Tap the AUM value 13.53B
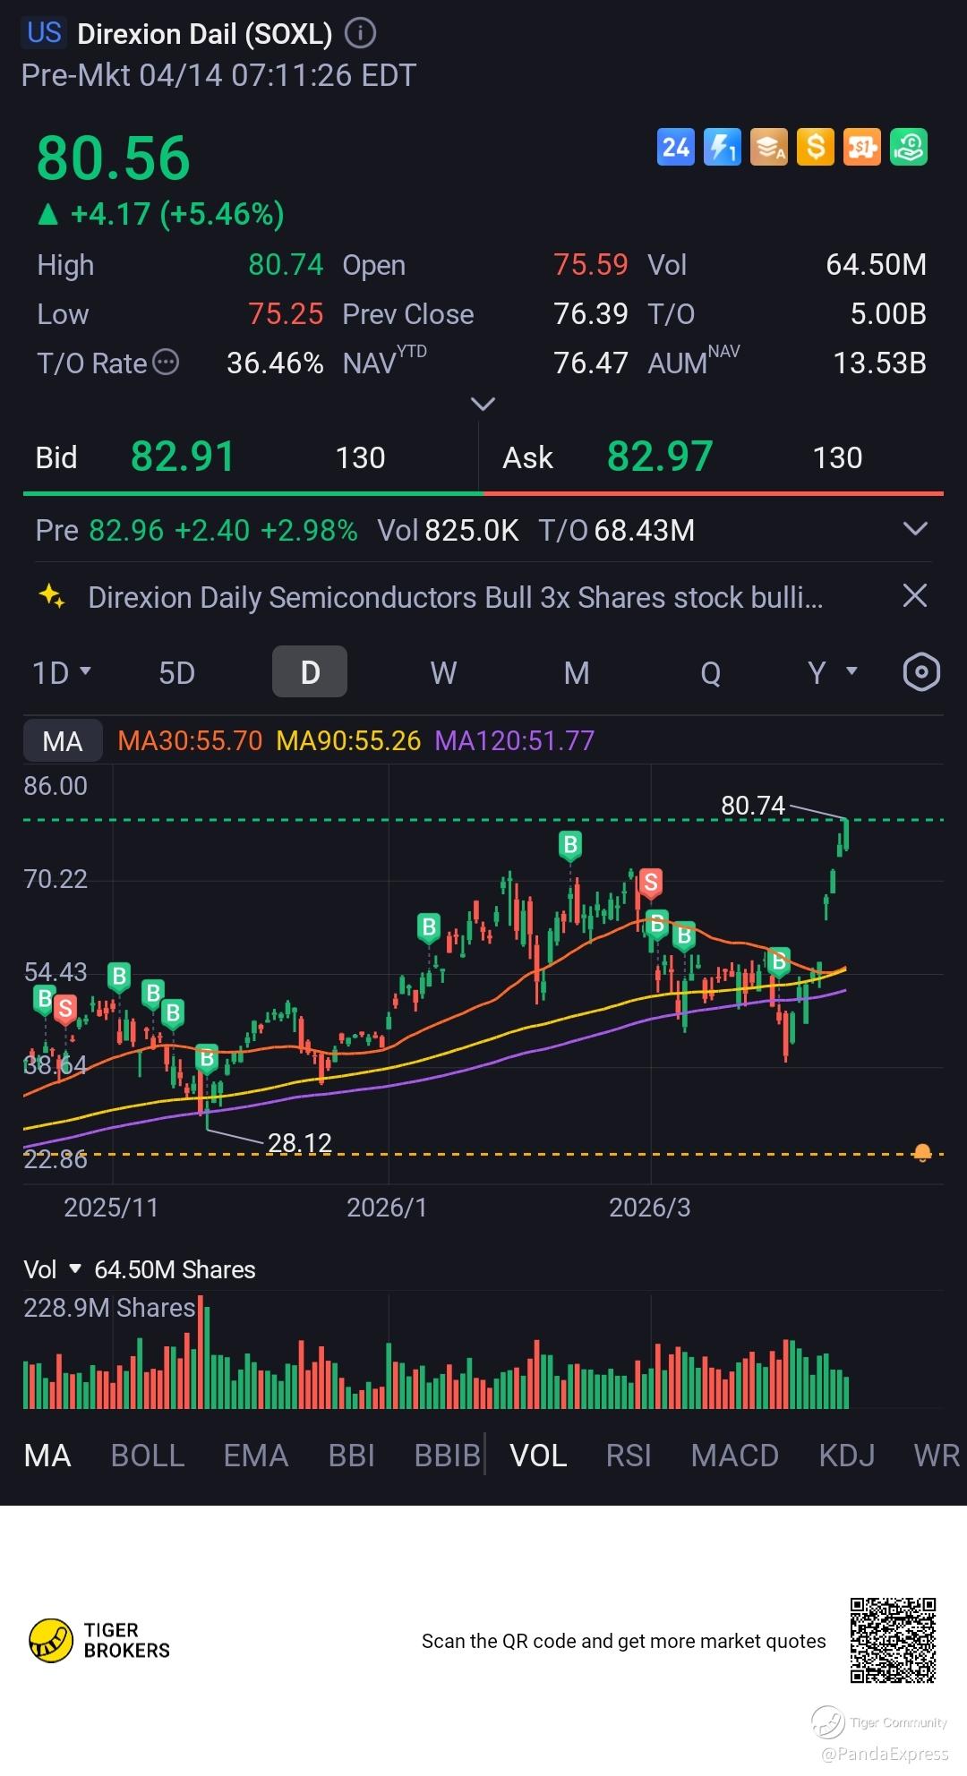The image size is (967, 1776). point(879,363)
